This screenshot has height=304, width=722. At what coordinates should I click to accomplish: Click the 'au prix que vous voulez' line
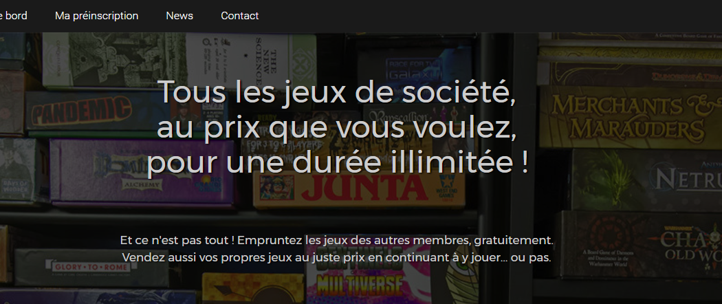tap(337, 128)
